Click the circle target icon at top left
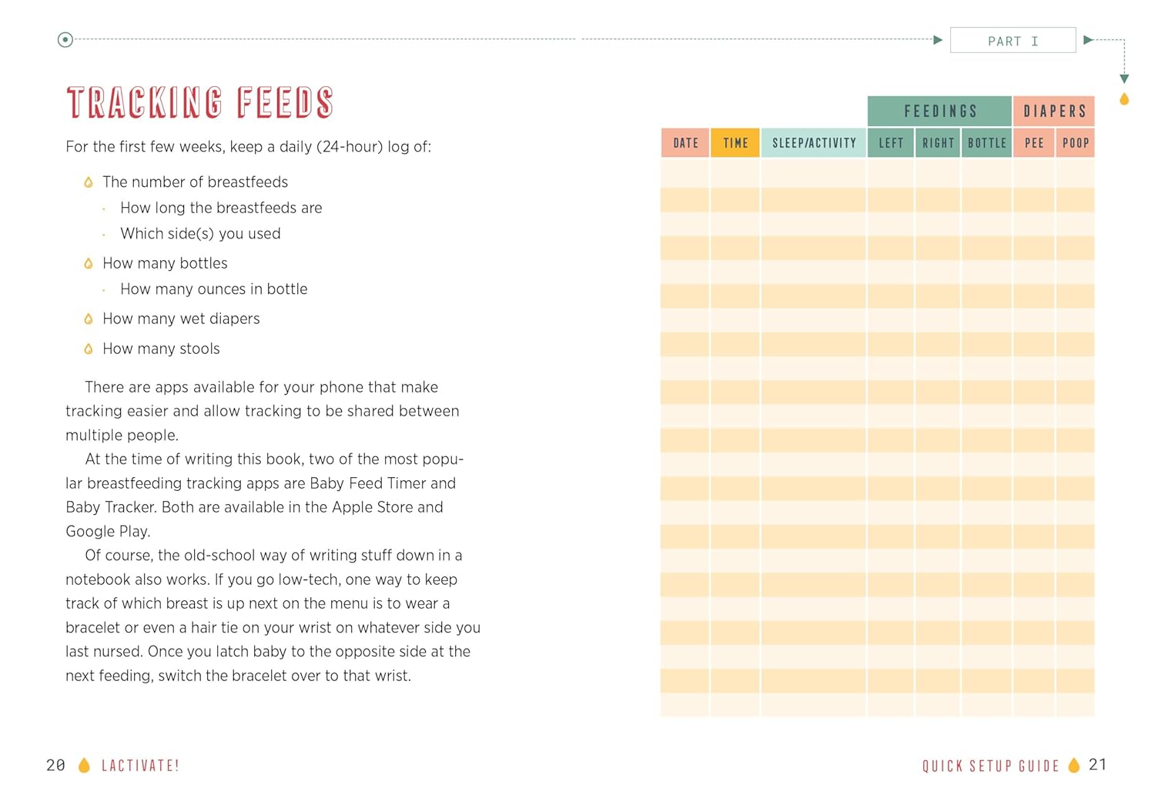Image resolution: width=1155 pixels, height=808 pixels. [x=65, y=39]
